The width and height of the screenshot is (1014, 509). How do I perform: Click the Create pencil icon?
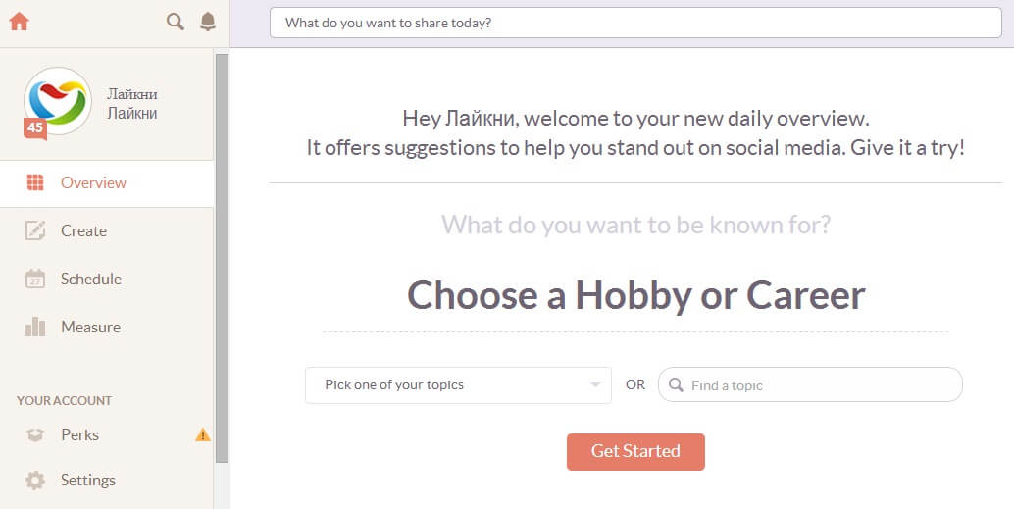coord(35,230)
